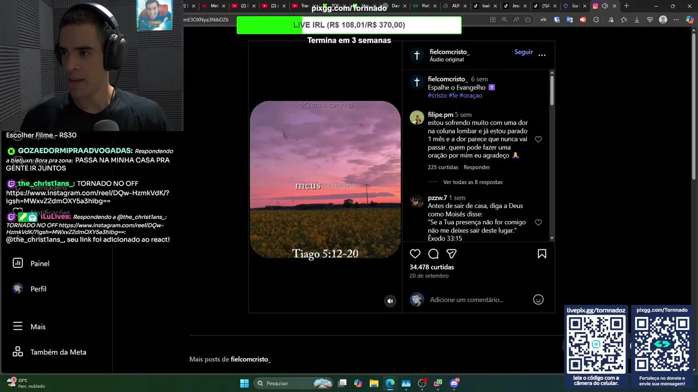698x392 pixels.
Task: Open comments via the speech bubble icon
Action: pyautogui.click(x=434, y=254)
